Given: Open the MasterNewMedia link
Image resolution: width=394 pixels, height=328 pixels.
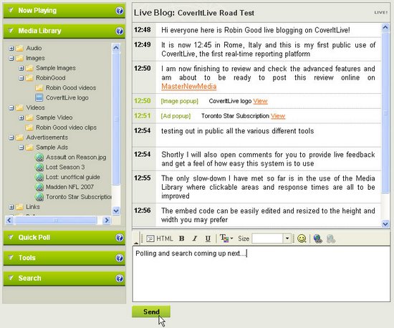Looking at the screenshot, I should coord(188,87).
